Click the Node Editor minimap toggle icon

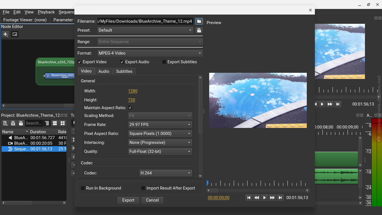15,34
